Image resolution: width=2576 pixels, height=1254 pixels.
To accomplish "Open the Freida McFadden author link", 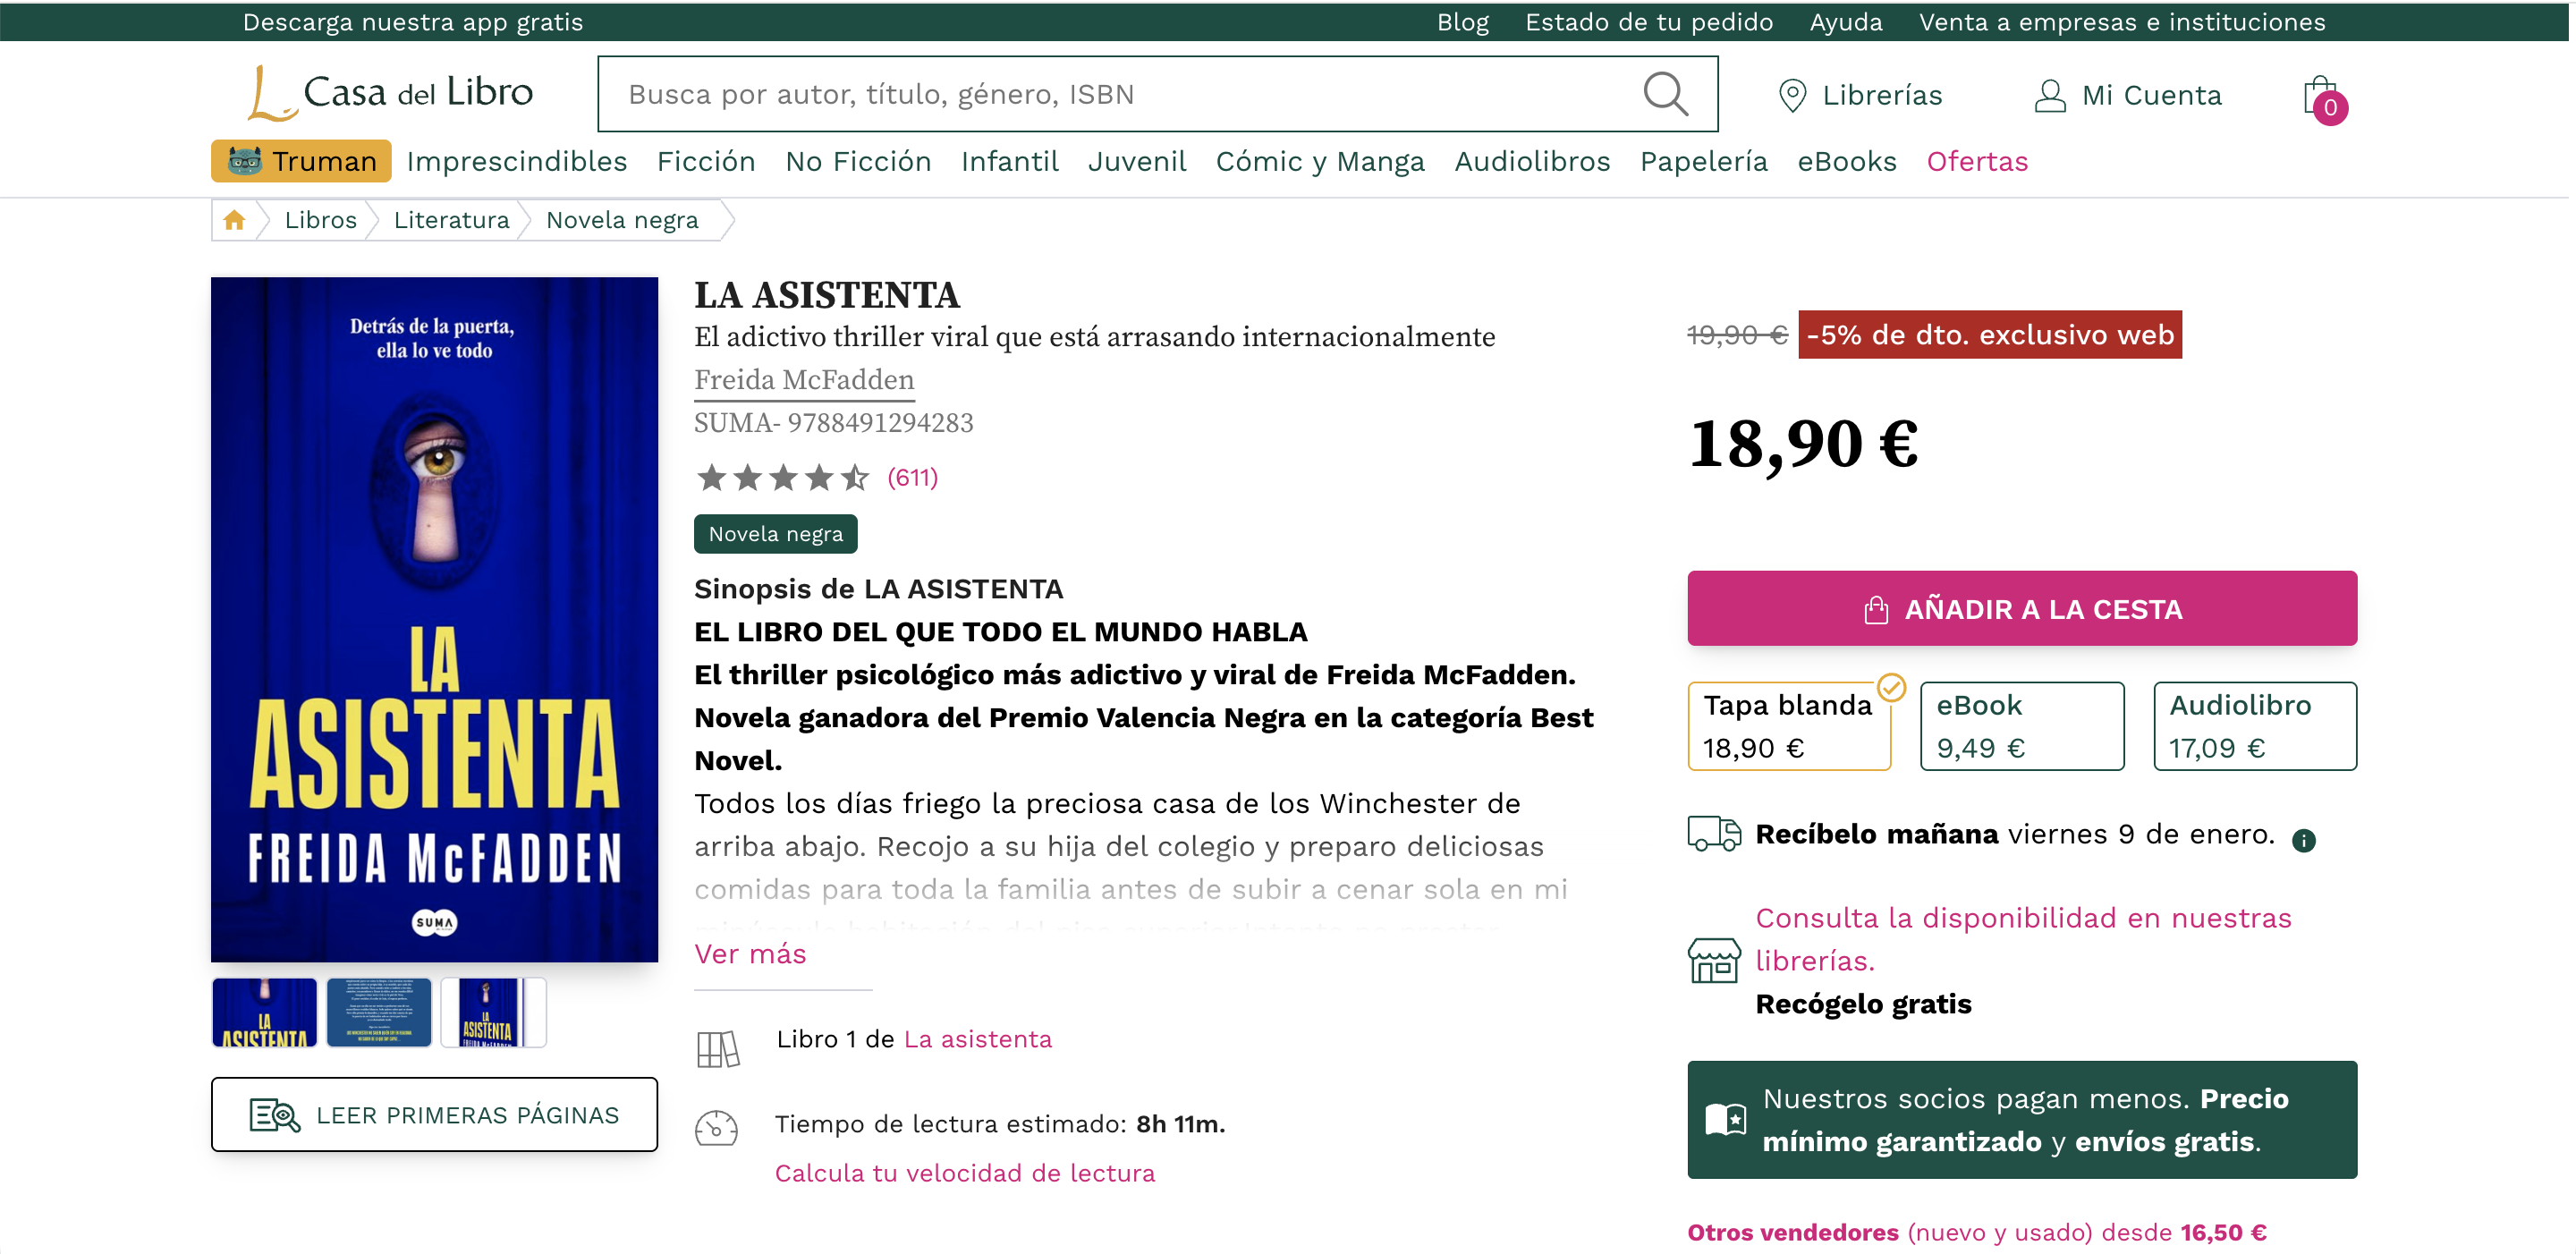I will click(x=804, y=380).
